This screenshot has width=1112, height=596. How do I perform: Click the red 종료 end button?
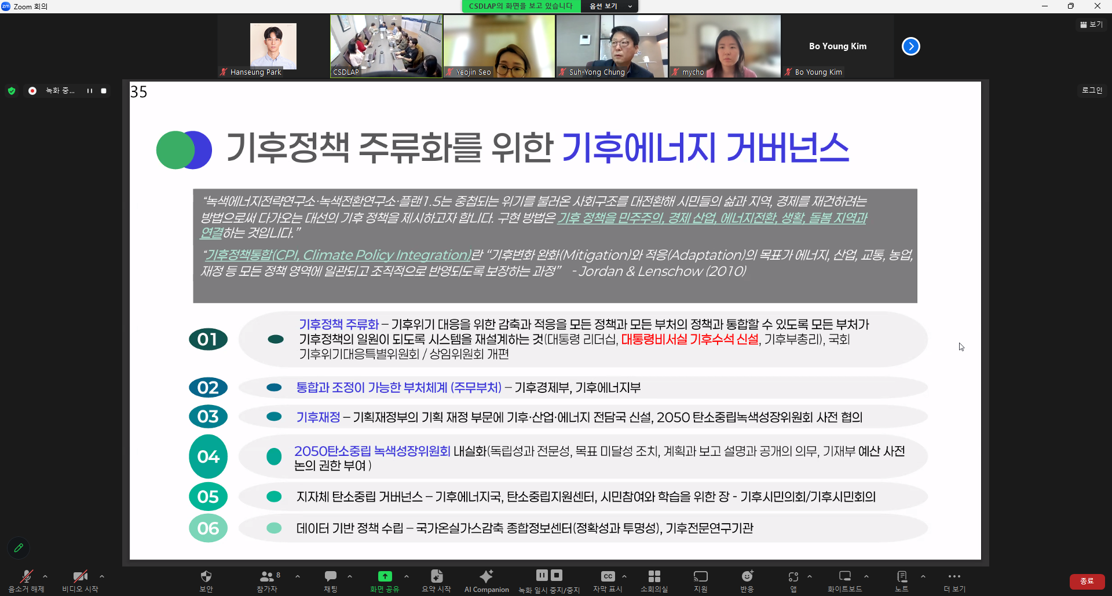tap(1087, 581)
